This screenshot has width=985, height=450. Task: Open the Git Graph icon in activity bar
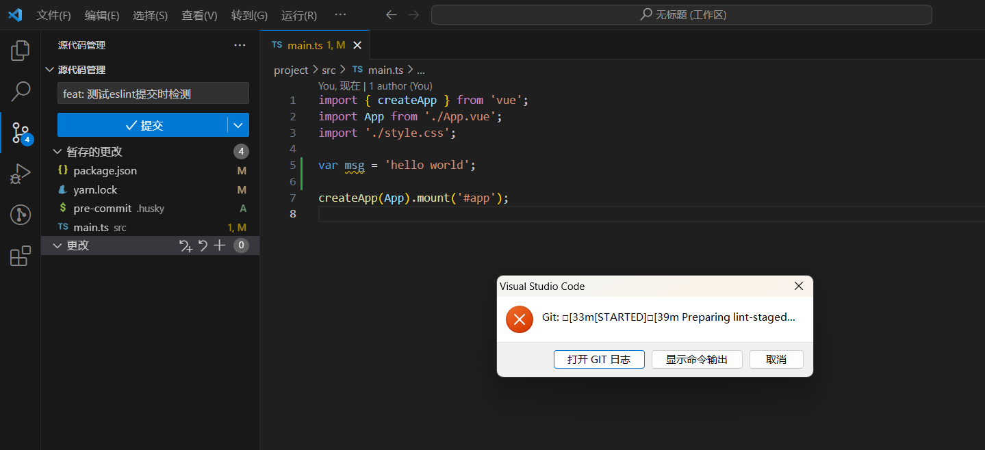21,215
